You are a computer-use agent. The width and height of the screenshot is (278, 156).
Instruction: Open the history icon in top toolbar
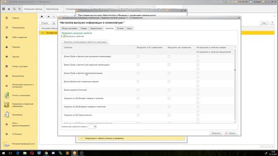tap(14, 9)
